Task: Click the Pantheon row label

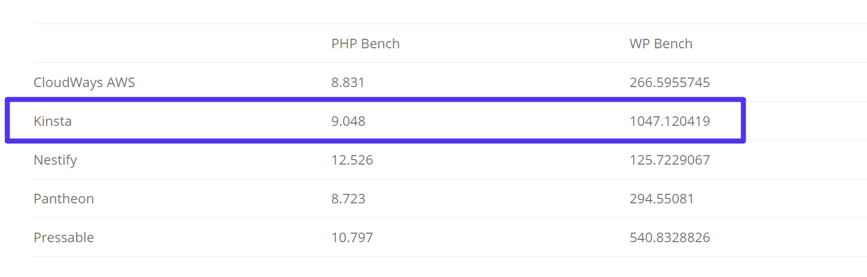Action: click(63, 199)
